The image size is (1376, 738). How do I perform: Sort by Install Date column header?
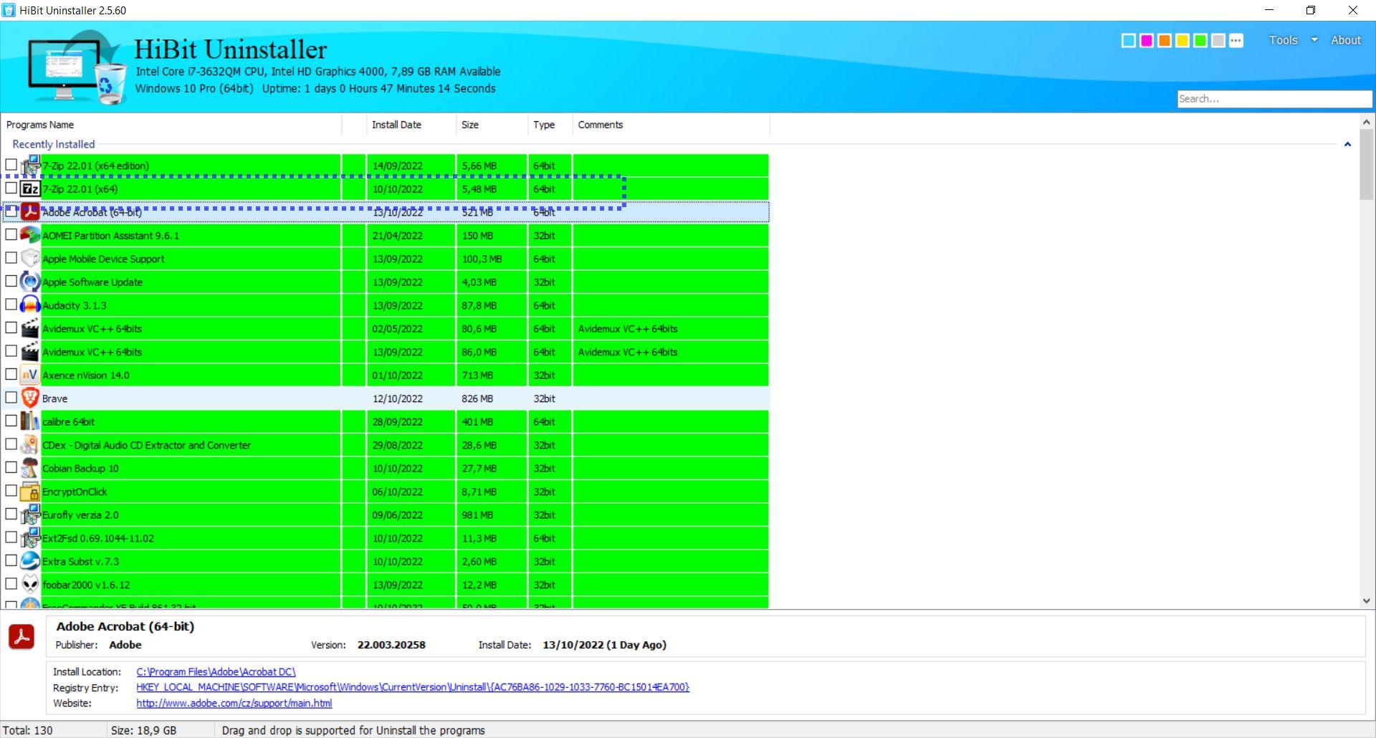(411, 125)
